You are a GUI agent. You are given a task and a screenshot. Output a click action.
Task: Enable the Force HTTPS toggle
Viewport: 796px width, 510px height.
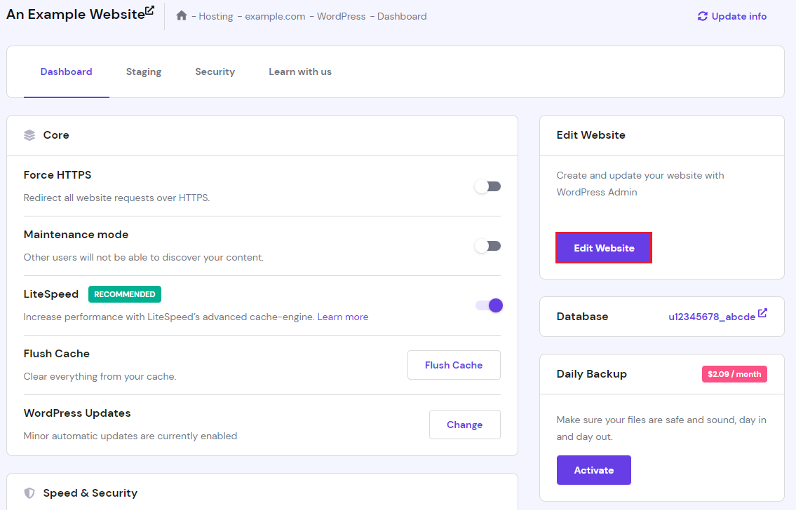pyautogui.click(x=487, y=186)
